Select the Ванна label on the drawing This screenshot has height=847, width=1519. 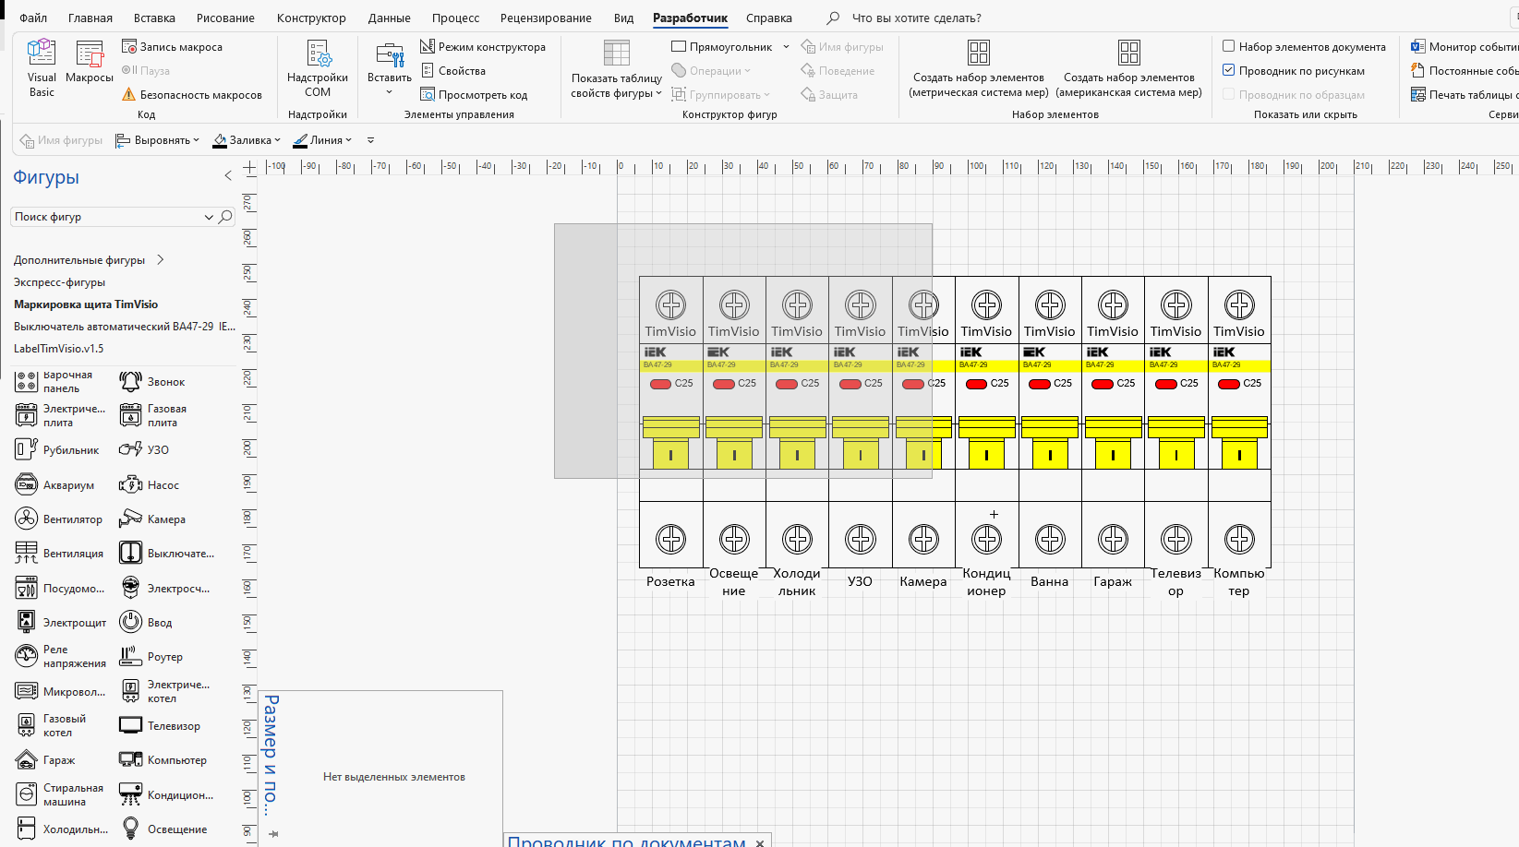pos(1050,582)
